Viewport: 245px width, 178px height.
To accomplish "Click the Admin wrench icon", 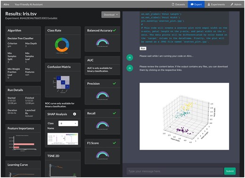I will pyautogui.click(x=232, y=4).
